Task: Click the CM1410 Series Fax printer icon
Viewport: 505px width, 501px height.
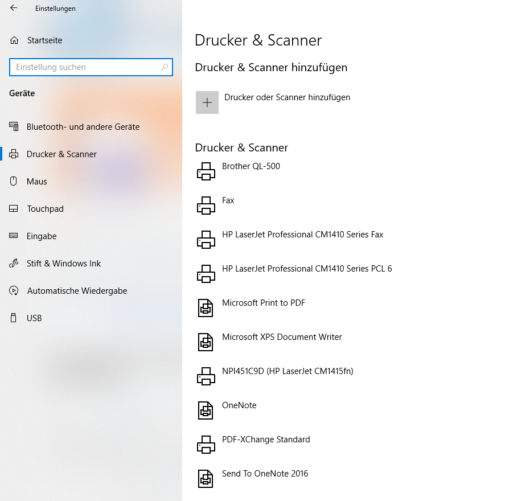Action: point(206,240)
